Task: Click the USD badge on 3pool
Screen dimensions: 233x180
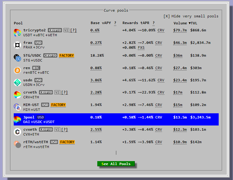Action: [41, 117]
